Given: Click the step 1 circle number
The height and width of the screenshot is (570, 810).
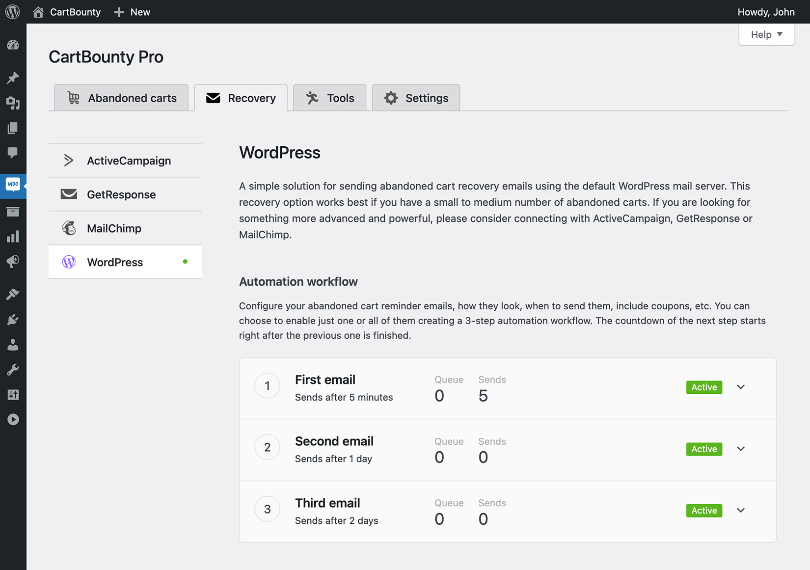Looking at the screenshot, I should (x=268, y=386).
